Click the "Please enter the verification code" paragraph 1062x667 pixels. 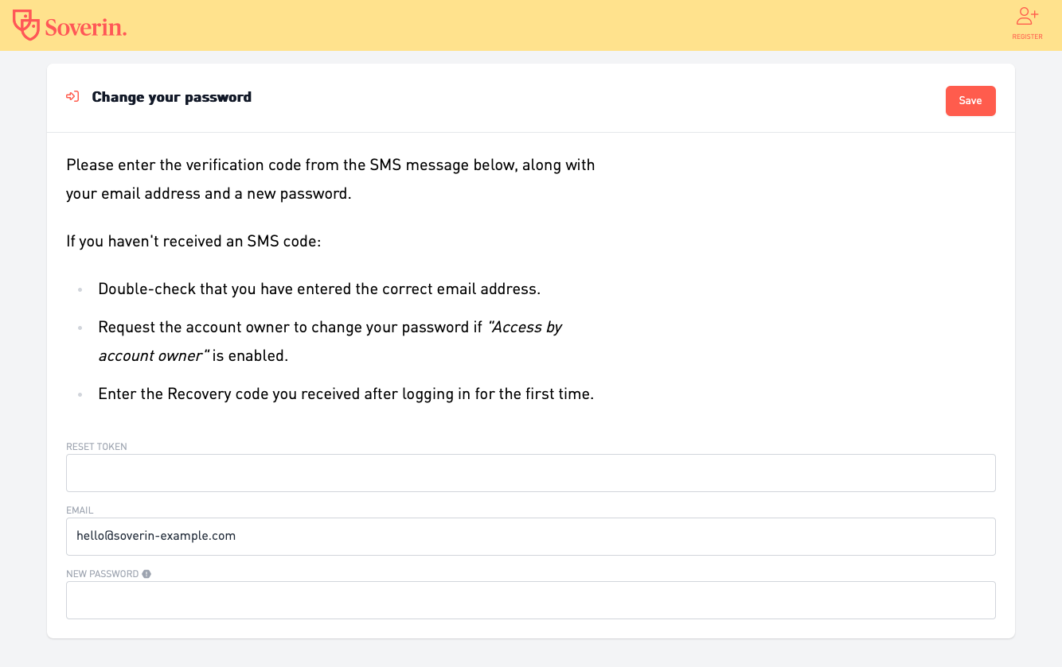click(x=330, y=180)
